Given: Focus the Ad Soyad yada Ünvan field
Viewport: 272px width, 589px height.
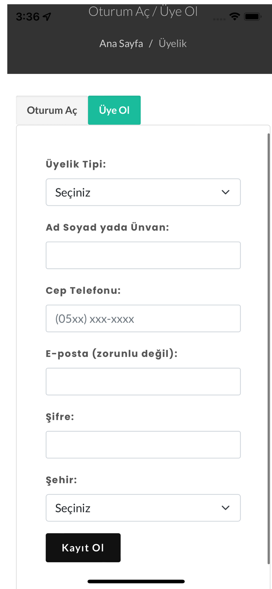Looking at the screenshot, I should click(143, 255).
